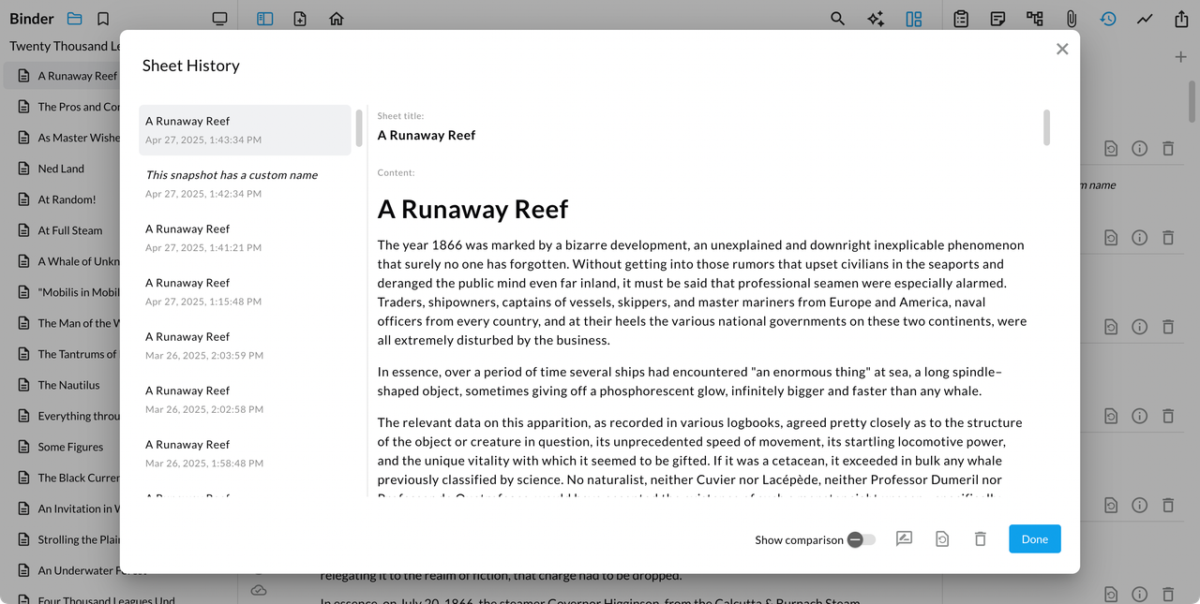Viewport: 1200px width, 604px height.
Task: Click the AI sparkle icon in toolbar
Action: pyautogui.click(x=876, y=19)
